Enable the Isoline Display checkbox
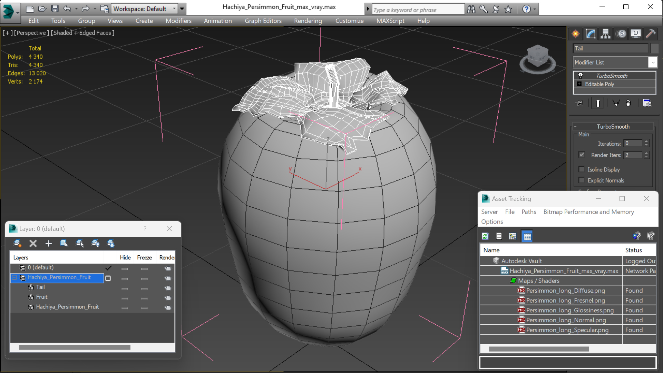Screen dimensions: 663x373 582,169
